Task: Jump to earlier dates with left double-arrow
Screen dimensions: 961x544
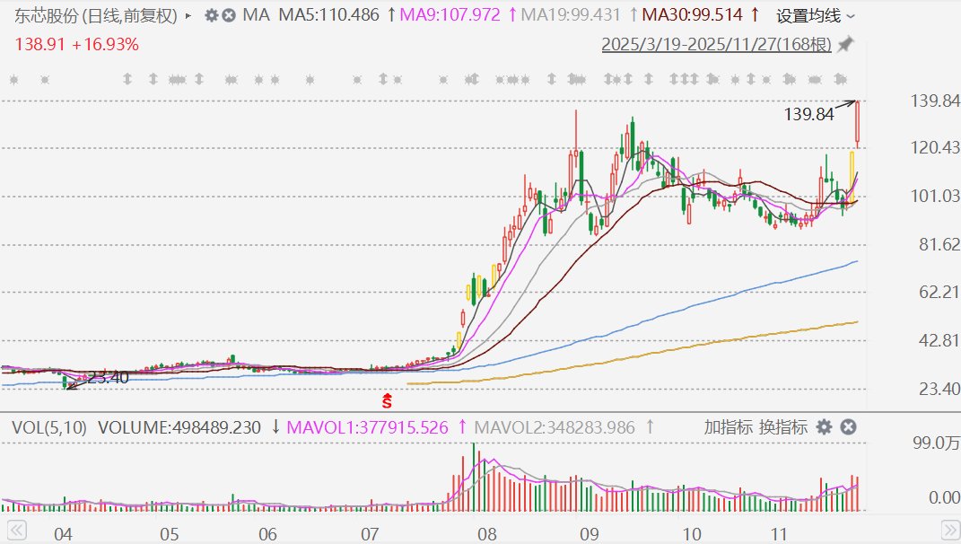Action: click(16, 531)
